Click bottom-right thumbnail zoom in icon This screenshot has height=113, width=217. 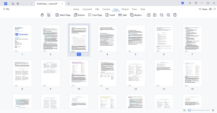point(213,110)
